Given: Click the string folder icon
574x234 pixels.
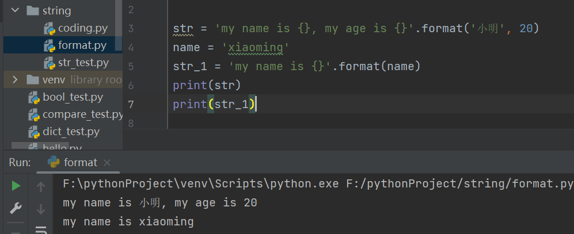Looking at the screenshot, I should (x=33, y=10).
